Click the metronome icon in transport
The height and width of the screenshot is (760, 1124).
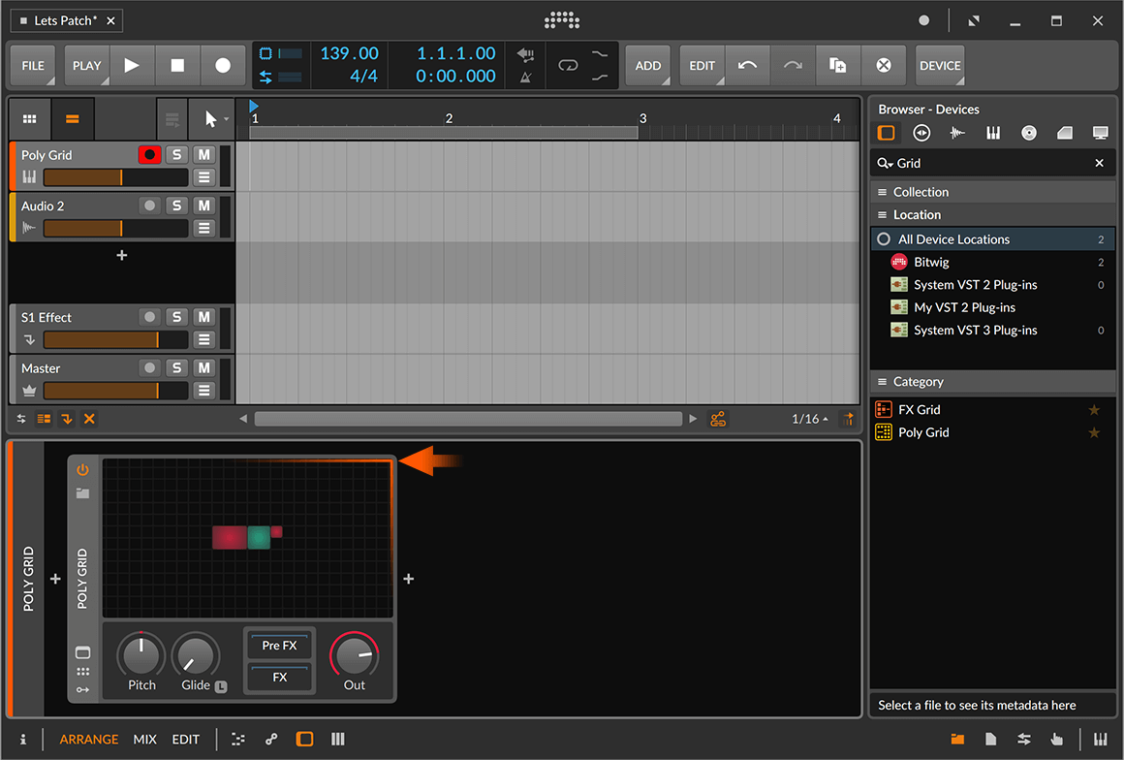526,78
